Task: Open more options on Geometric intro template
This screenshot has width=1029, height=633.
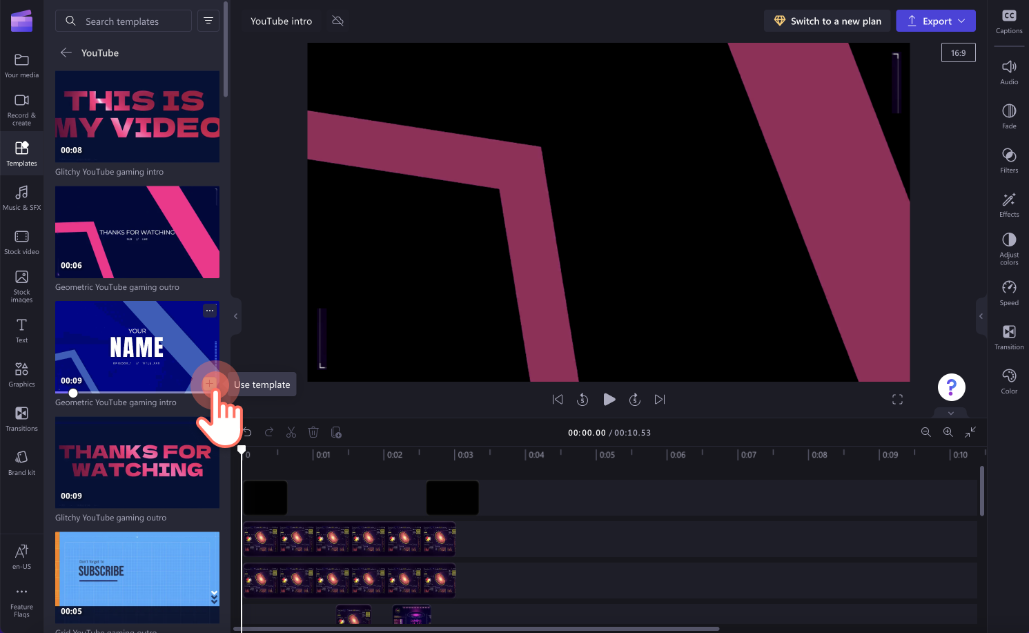Action: (210, 311)
